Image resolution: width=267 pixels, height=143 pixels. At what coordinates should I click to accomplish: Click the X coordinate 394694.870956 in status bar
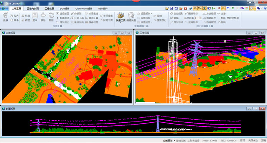click(x=210, y=141)
